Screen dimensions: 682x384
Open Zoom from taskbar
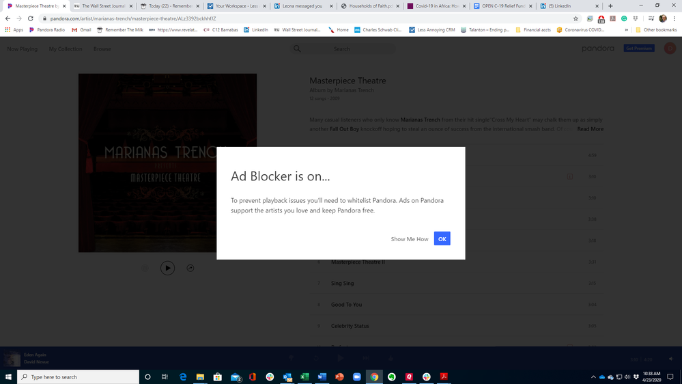[356, 377]
